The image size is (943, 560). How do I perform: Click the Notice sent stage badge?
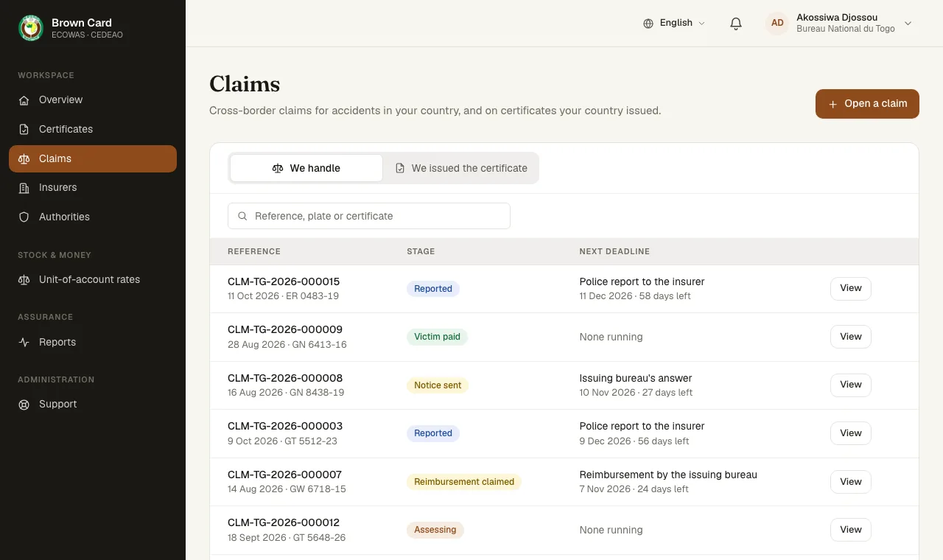click(x=438, y=385)
